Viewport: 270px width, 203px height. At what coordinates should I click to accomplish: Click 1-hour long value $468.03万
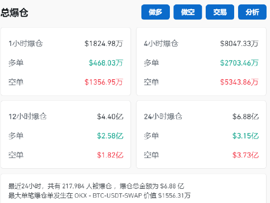[x=106, y=63]
